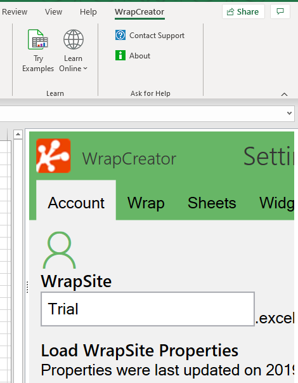Click the Contact Support question icon
The height and width of the screenshot is (383, 298).
pos(120,35)
